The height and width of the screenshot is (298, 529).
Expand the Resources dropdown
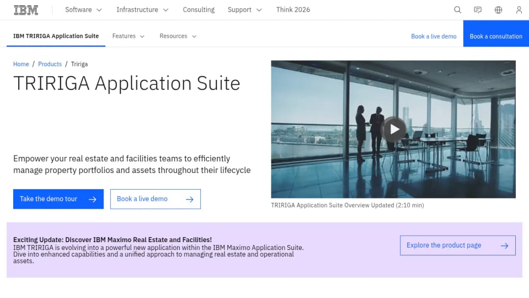click(x=178, y=36)
